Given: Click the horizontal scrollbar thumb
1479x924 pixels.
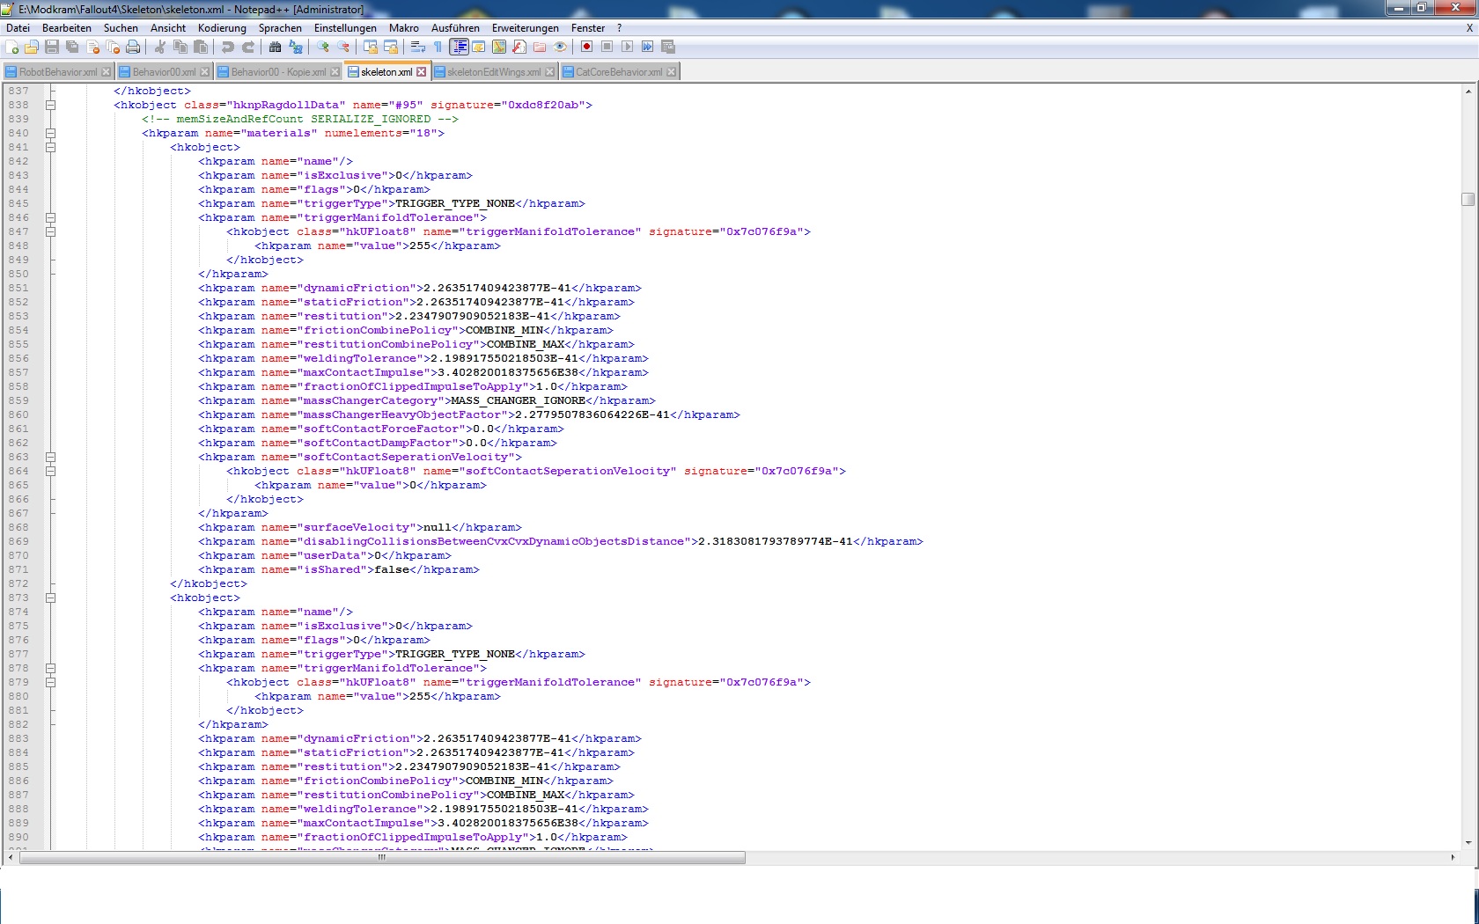Looking at the screenshot, I should tap(382, 857).
